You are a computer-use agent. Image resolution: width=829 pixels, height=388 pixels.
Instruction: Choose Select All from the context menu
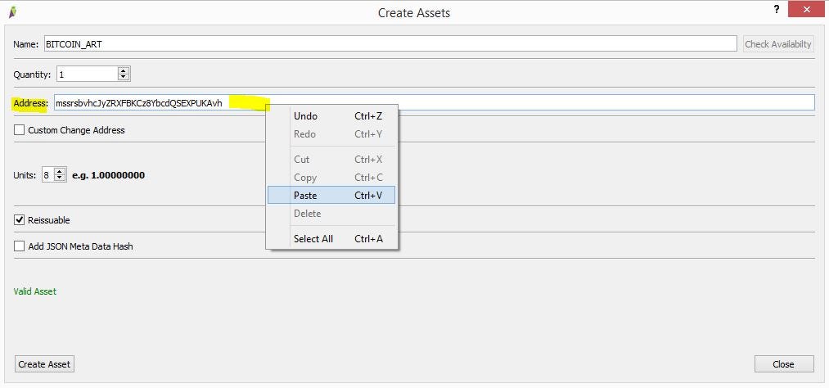pyautogui.click(x=331, y=238)
